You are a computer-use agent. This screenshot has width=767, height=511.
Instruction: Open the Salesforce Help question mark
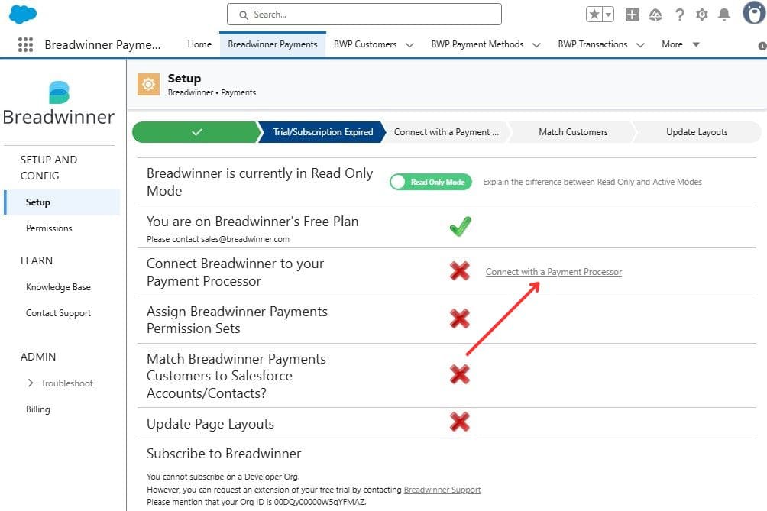click(679, 15)
